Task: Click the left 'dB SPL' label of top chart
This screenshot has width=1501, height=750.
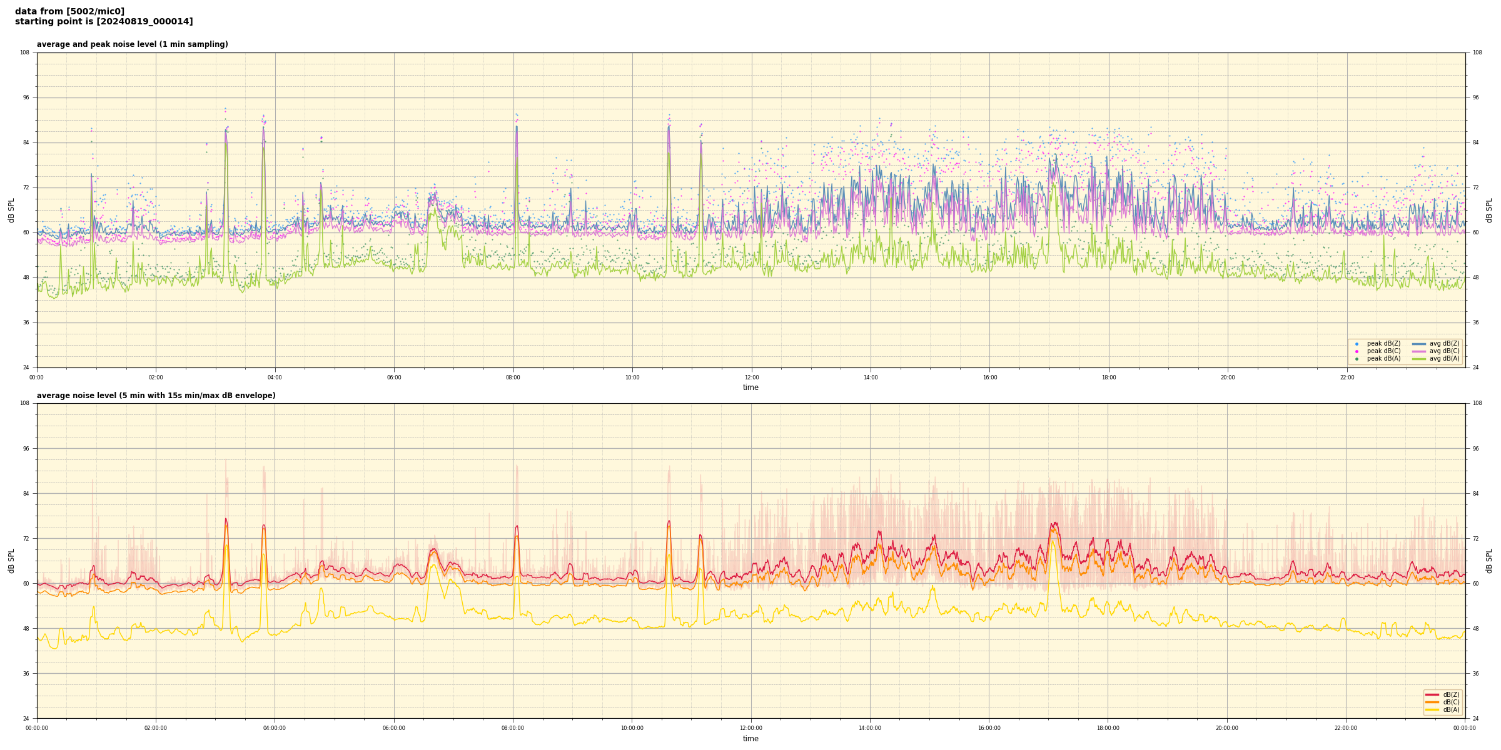Action: click(11, 210)
